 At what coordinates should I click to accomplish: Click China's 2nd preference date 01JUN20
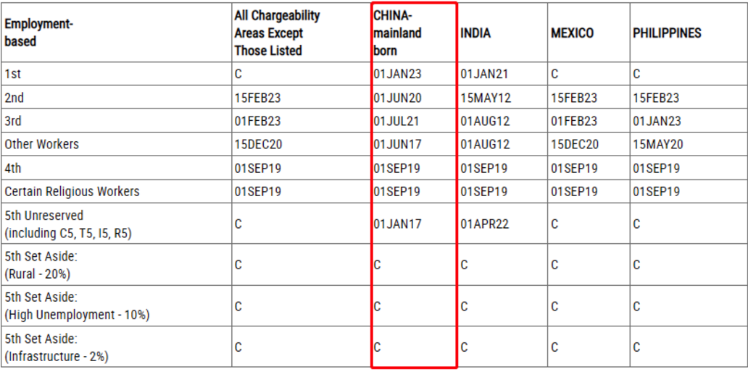click(x=397, y=98)
